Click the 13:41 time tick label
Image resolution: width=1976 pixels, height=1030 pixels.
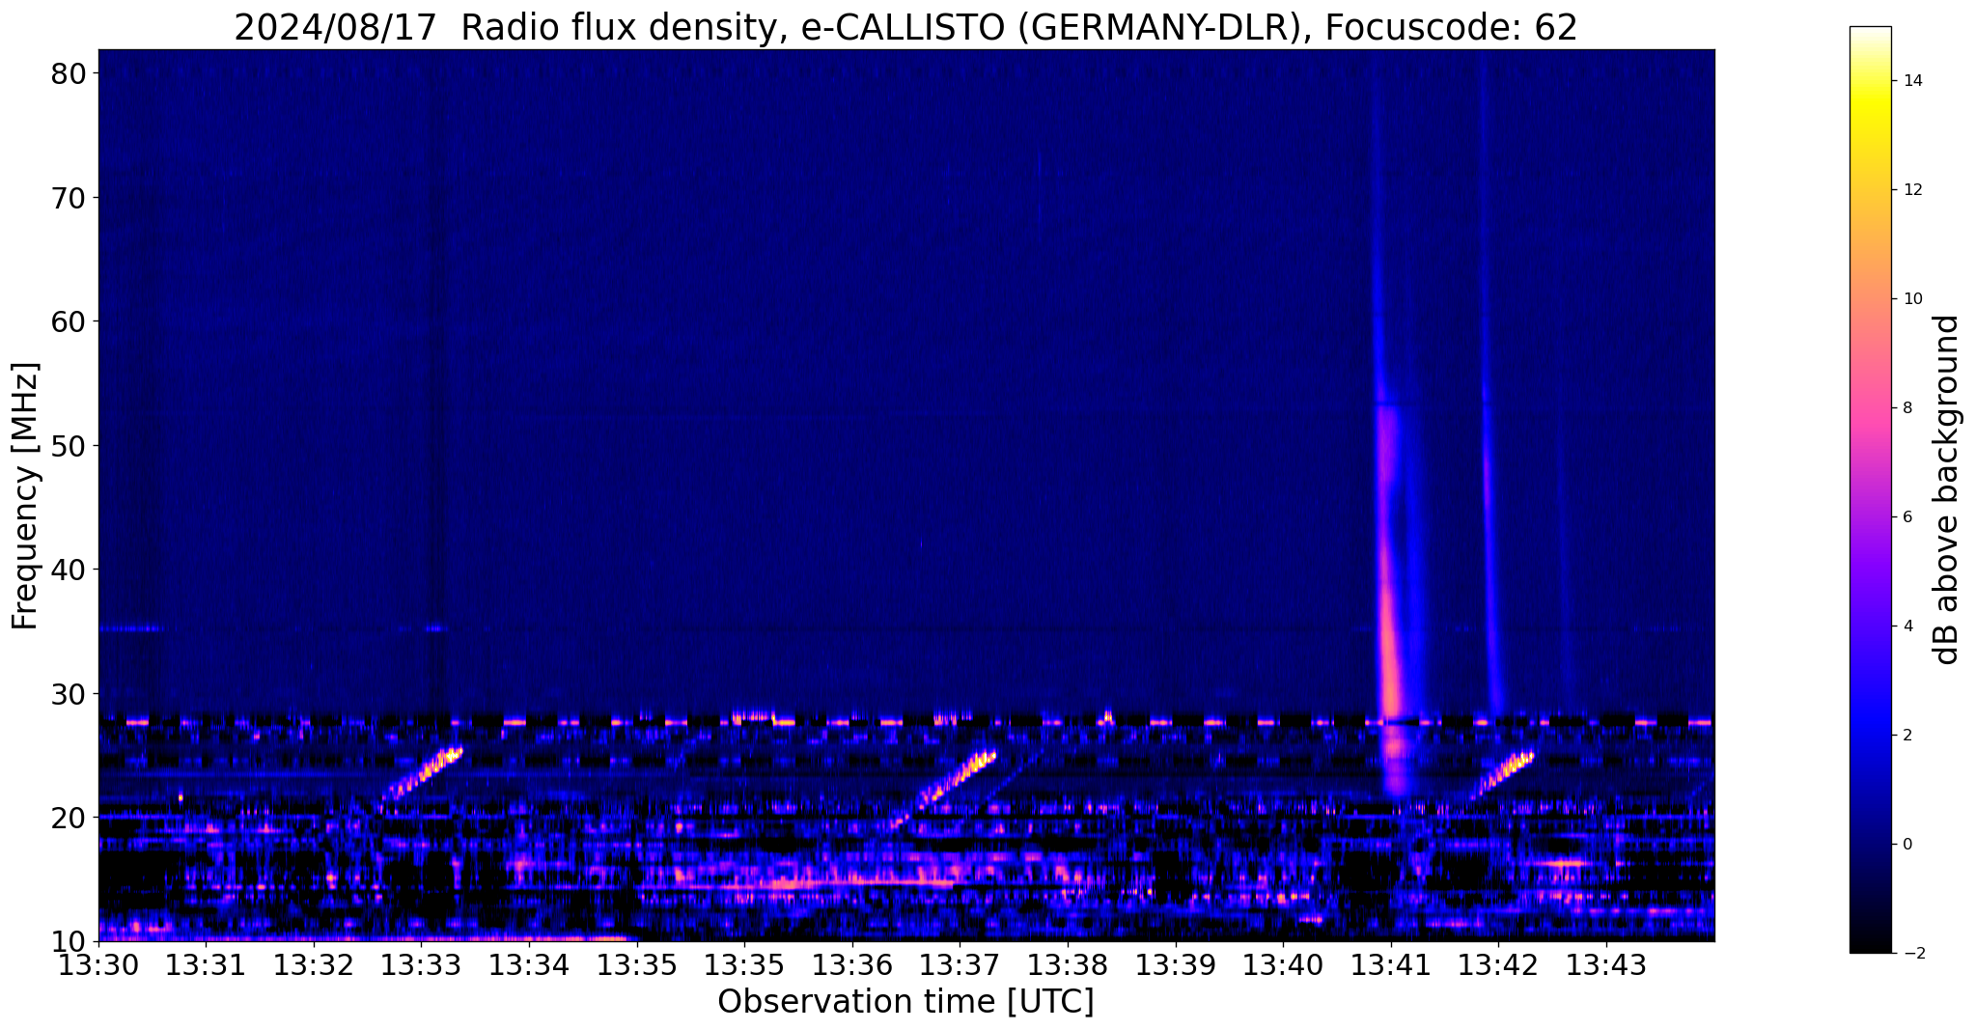1391,964
